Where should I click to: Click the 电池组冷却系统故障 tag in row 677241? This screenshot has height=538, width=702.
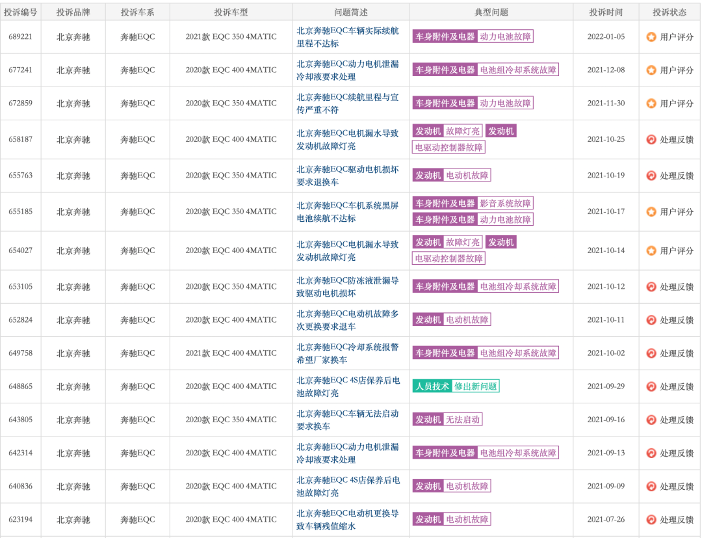(518, 70)
